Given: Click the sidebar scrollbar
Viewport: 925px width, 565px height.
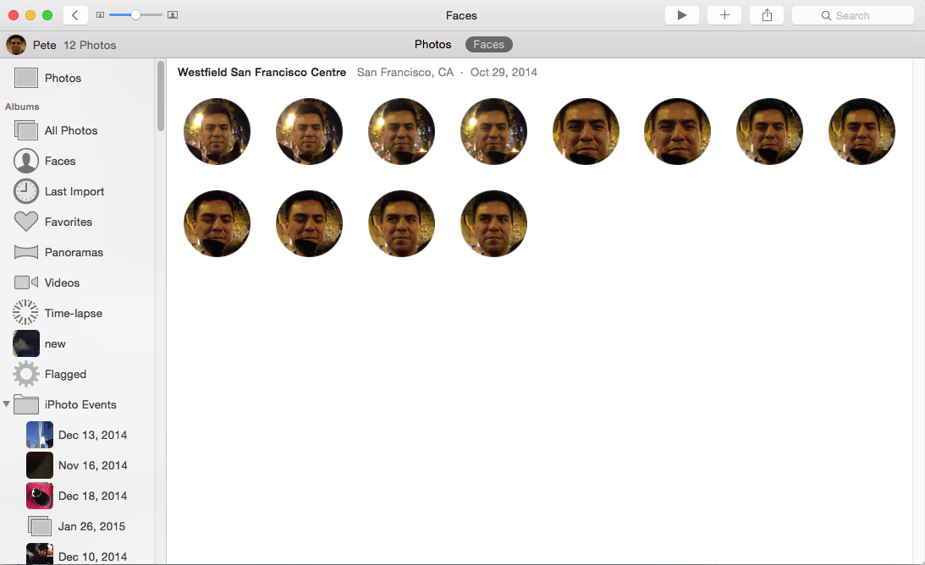Looking at the screenshot, I should pos(161,96).
